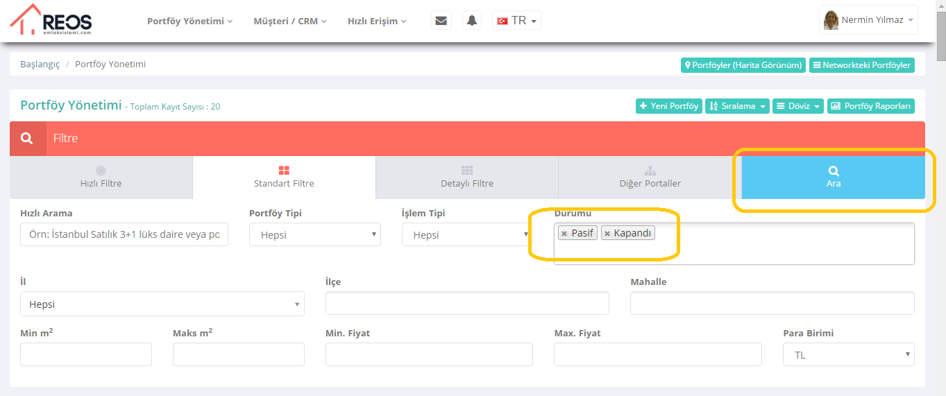Screen dimensions: 946x396
Task: Click the magnifier icon on Filtre bar
Action: click(x=27, y=139)
